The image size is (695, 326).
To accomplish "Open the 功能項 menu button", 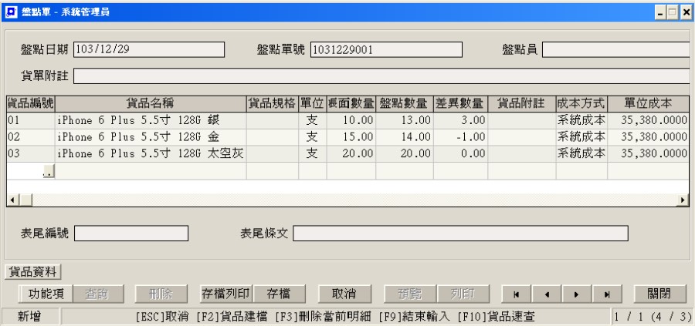I will tap(46, 294).
